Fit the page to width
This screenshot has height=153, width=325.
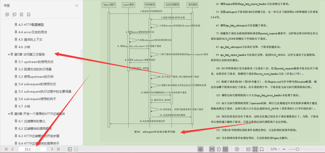click(x=262, y=149)
